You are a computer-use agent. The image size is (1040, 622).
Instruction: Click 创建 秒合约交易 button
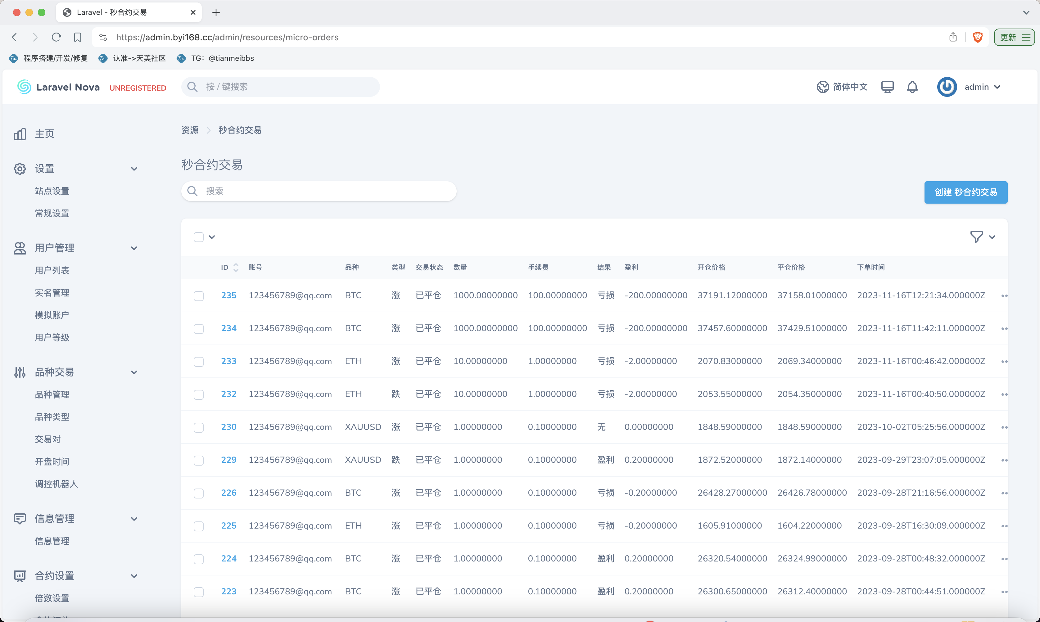point(965,192)
